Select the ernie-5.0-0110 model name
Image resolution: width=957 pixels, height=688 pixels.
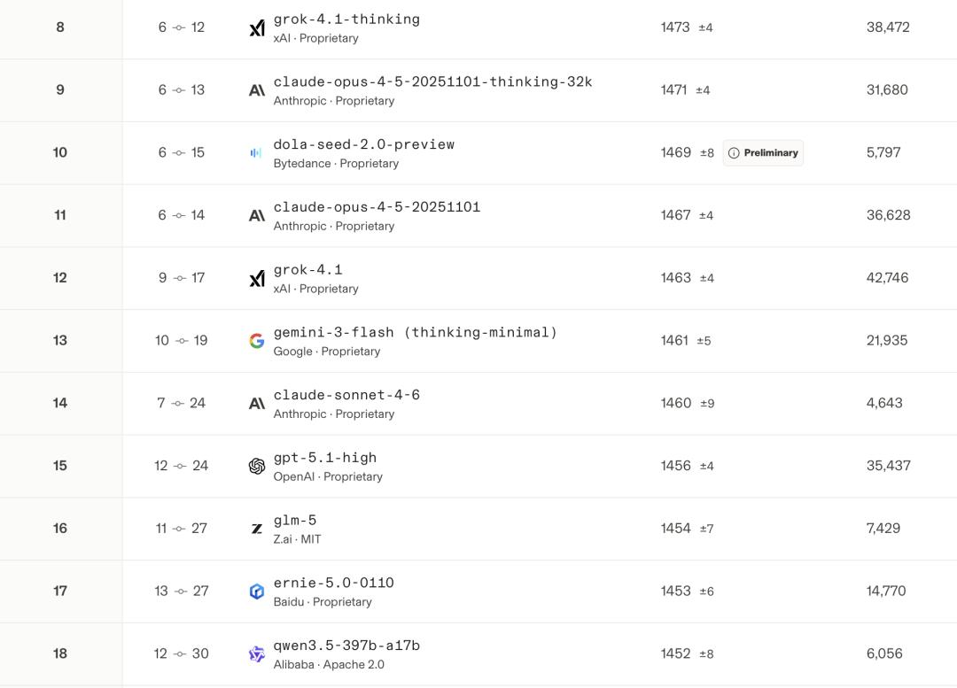coord(333,584)
